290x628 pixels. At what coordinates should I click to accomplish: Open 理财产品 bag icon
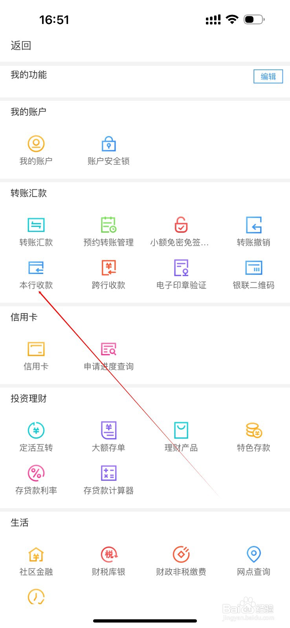181,430
